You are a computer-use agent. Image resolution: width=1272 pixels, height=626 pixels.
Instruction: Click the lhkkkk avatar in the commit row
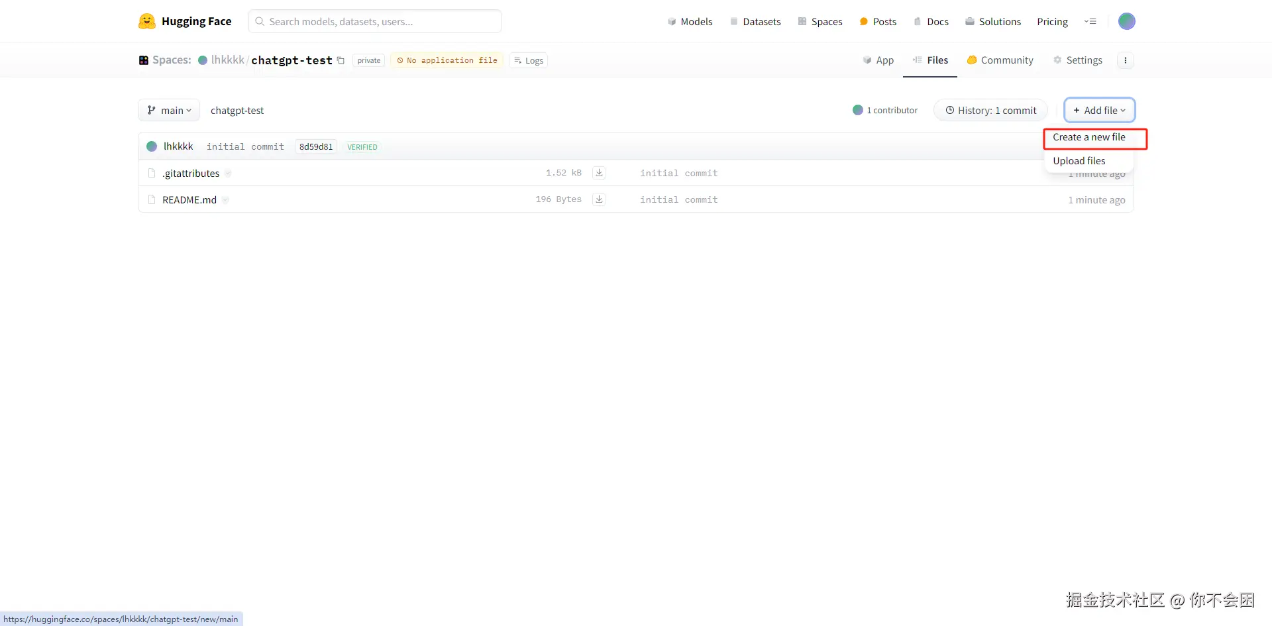coord(152,146)
